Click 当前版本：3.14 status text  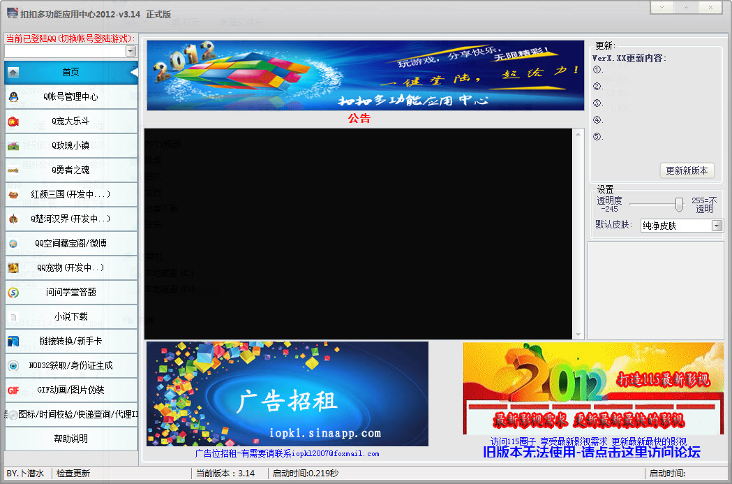[225, 474]
